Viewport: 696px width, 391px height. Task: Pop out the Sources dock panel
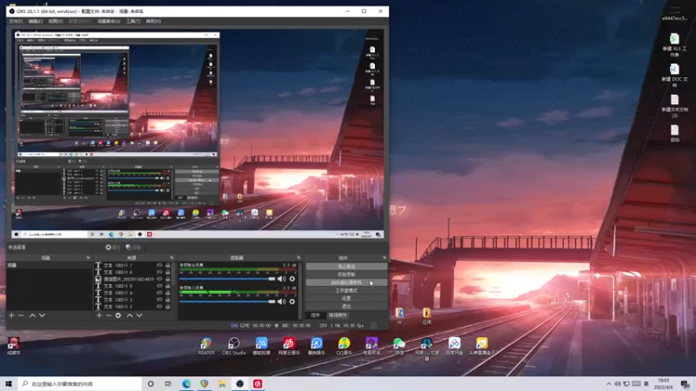tap(171, 257)
